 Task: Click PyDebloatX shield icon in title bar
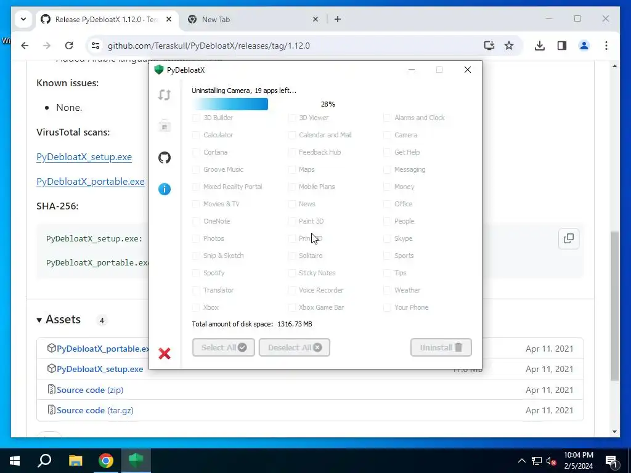tap(159, 70)
